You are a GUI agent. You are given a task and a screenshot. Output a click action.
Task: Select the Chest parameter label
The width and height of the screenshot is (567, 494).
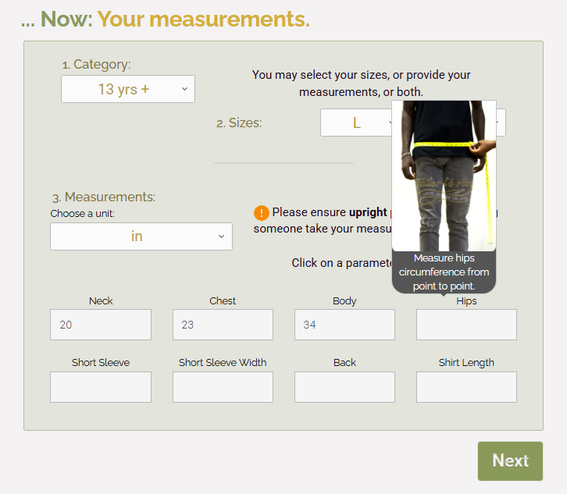click(223, 301)
